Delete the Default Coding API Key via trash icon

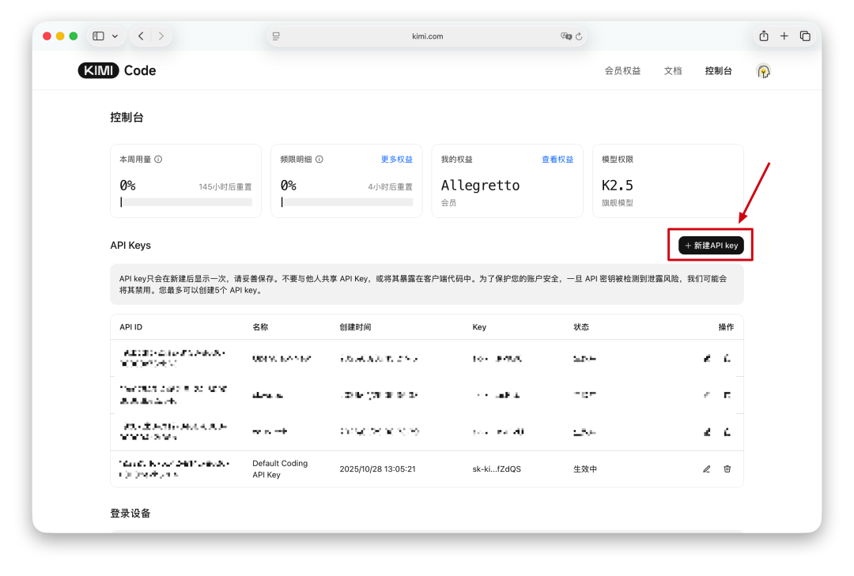(727, 469)
